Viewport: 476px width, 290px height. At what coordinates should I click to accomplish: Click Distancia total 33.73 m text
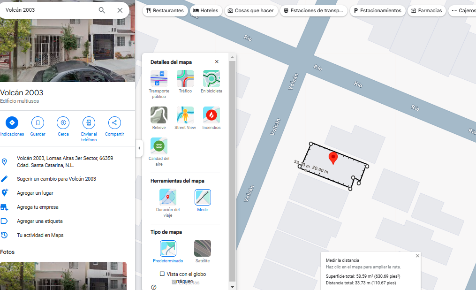[361, 283]
